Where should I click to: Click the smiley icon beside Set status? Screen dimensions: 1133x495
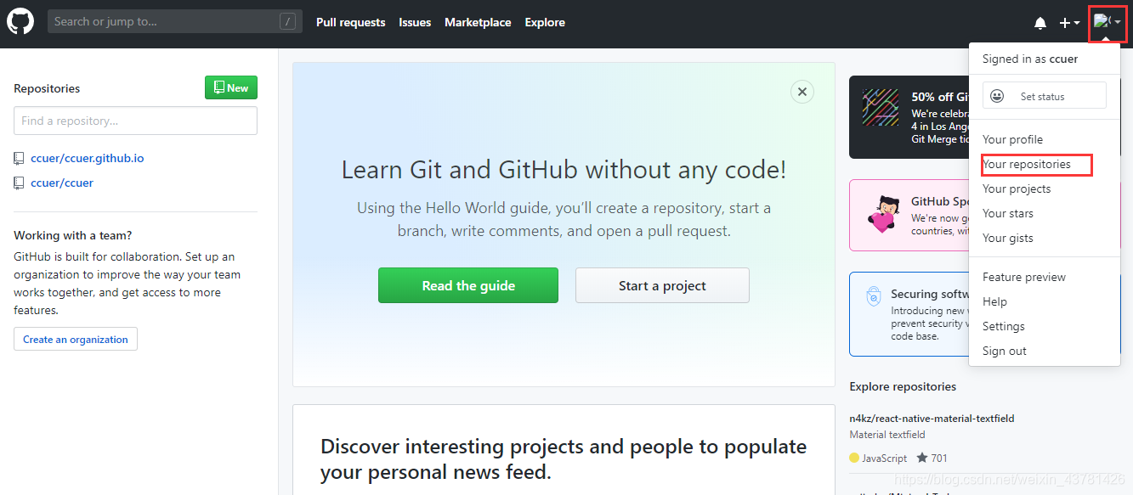[996, 95]
